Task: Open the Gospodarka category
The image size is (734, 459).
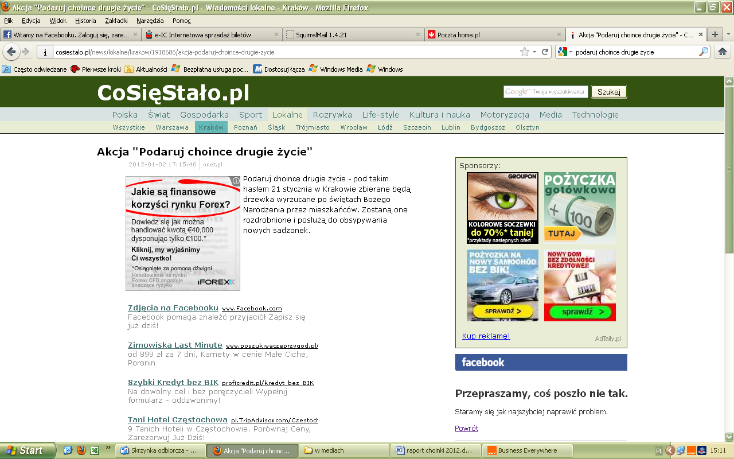Action: tap(204, 115)
